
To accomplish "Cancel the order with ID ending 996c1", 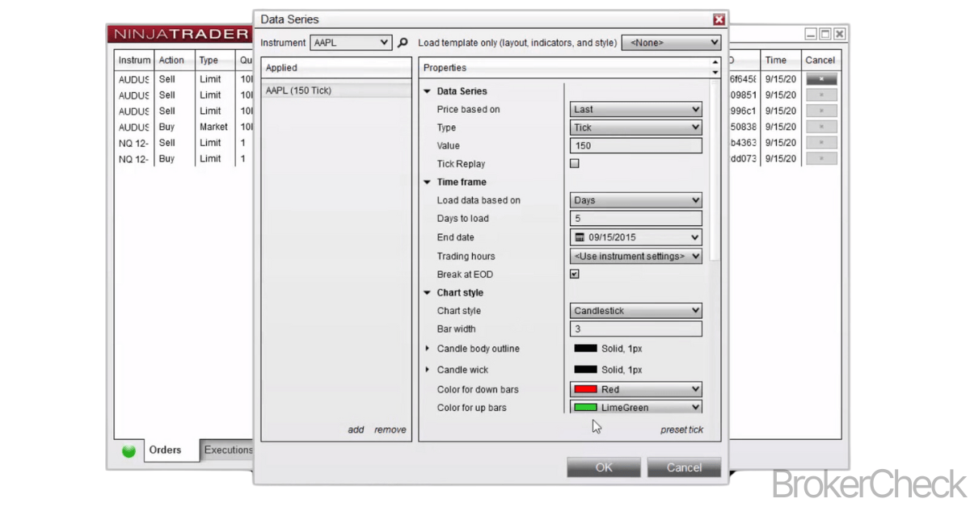I will click(821, 111).
